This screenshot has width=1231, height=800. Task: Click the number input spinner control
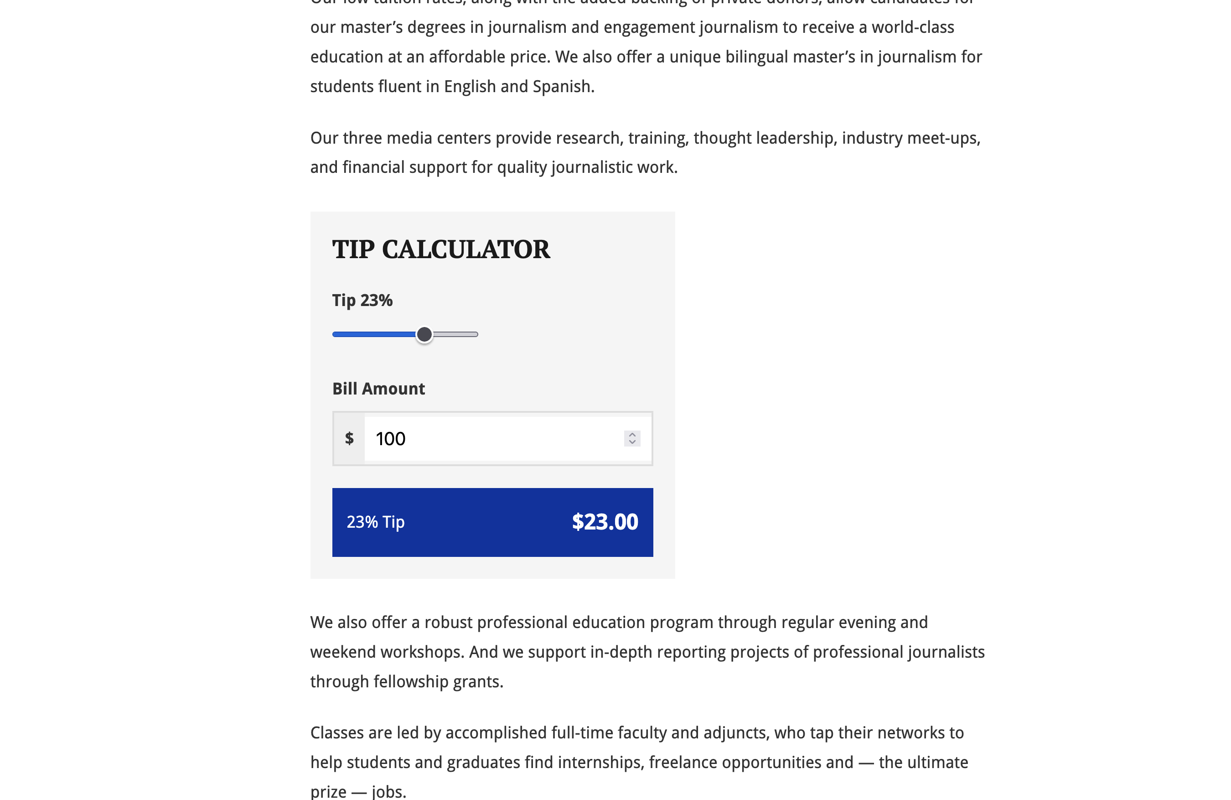pyautogui.click(x=631, y=438)
